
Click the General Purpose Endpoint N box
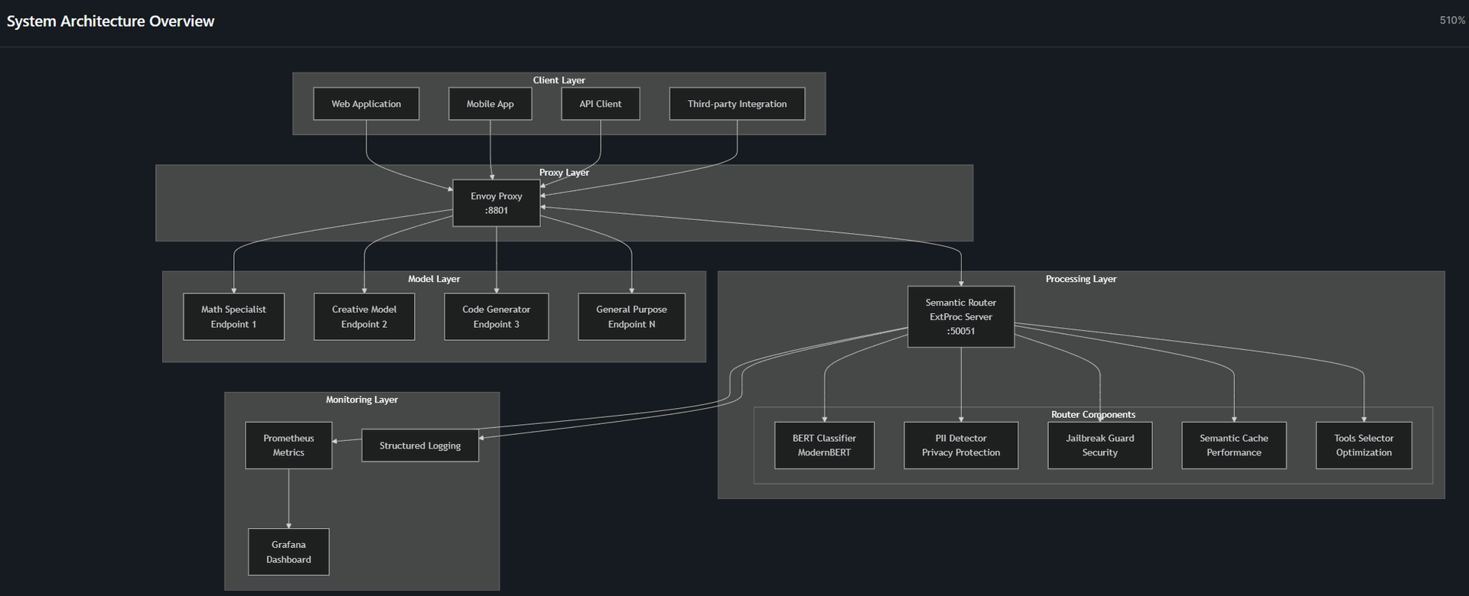[x=631, y=317]
